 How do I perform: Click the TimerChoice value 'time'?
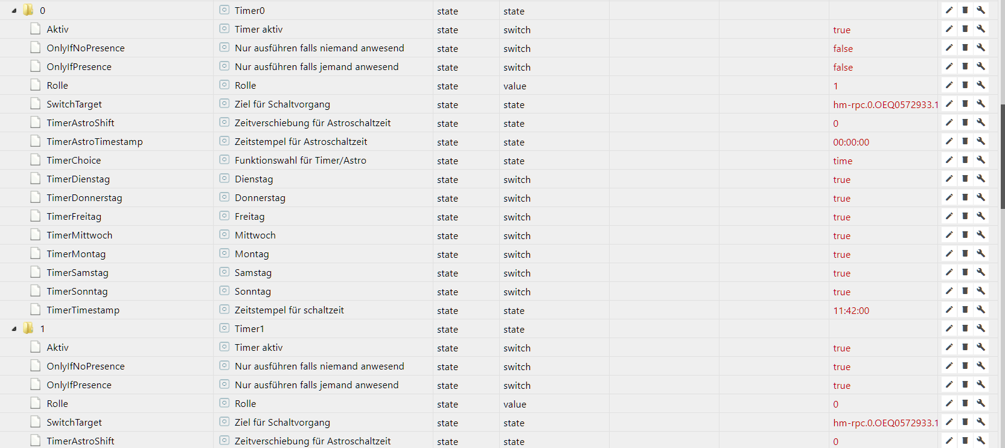[843, 161]
